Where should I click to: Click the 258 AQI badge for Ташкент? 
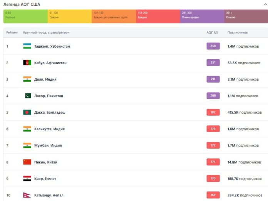pos(213,46)
